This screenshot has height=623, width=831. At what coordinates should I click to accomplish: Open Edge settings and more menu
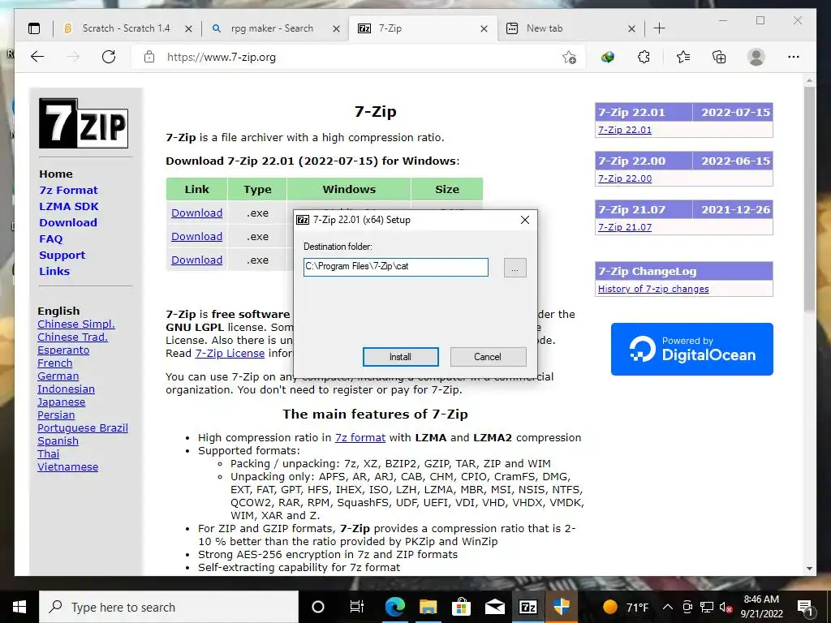click(794, 57)
